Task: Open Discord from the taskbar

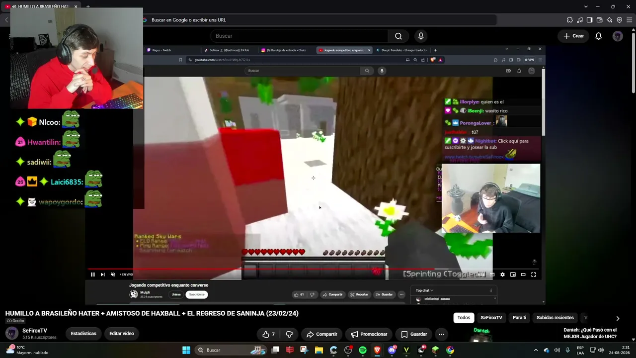Action: tap(392, 350)
